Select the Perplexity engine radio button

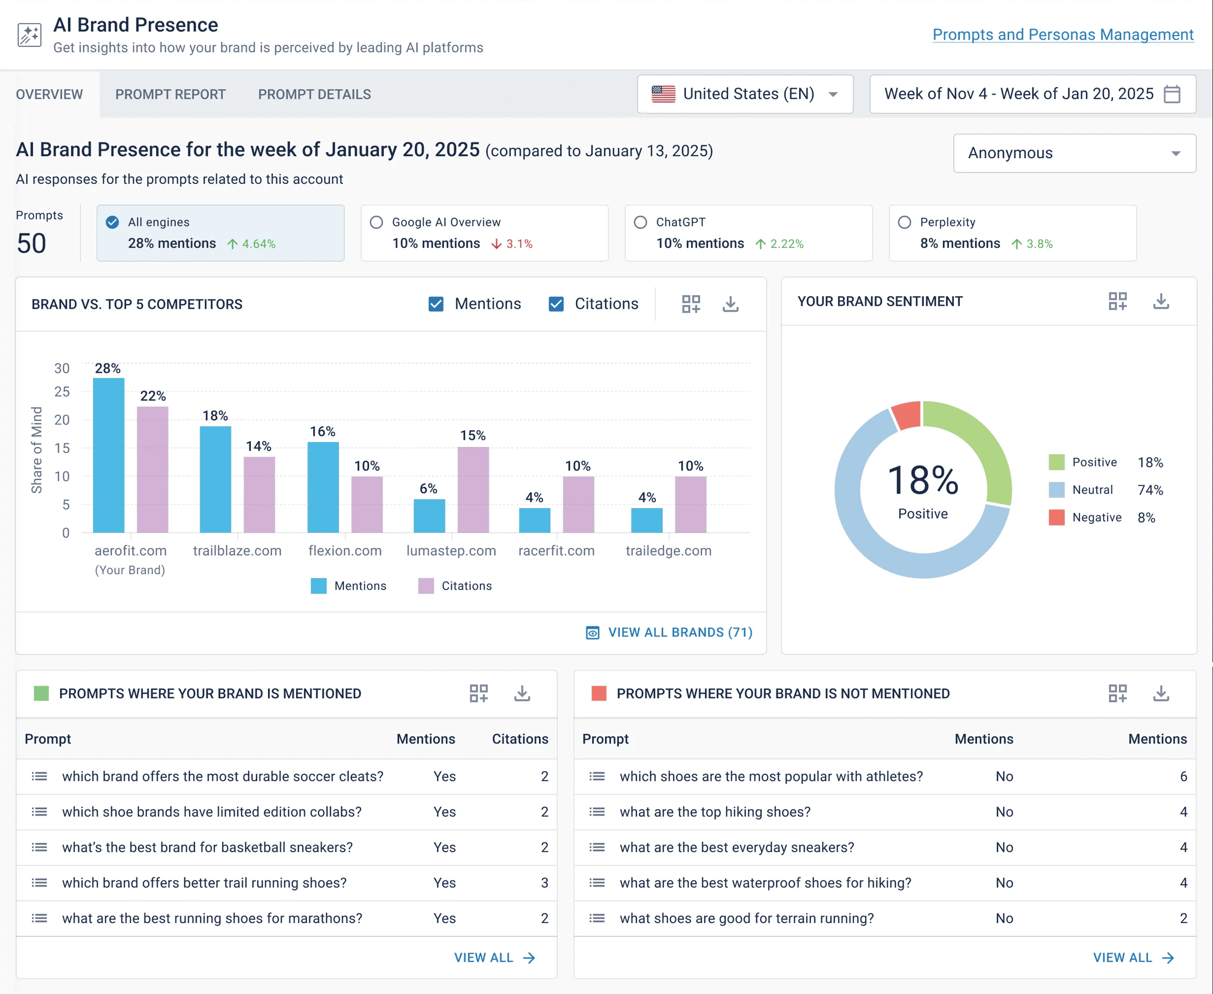904,222
